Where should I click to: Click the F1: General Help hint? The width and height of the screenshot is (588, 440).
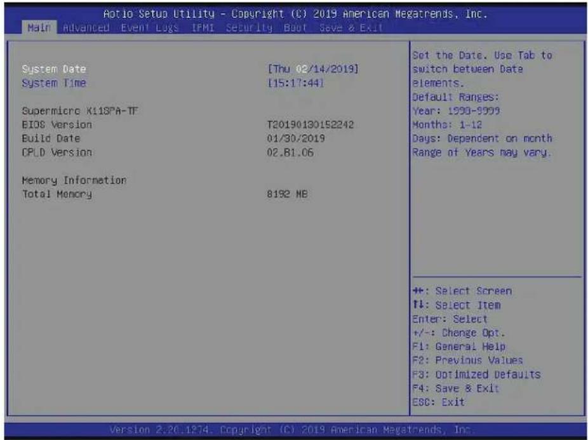(458, 347)
